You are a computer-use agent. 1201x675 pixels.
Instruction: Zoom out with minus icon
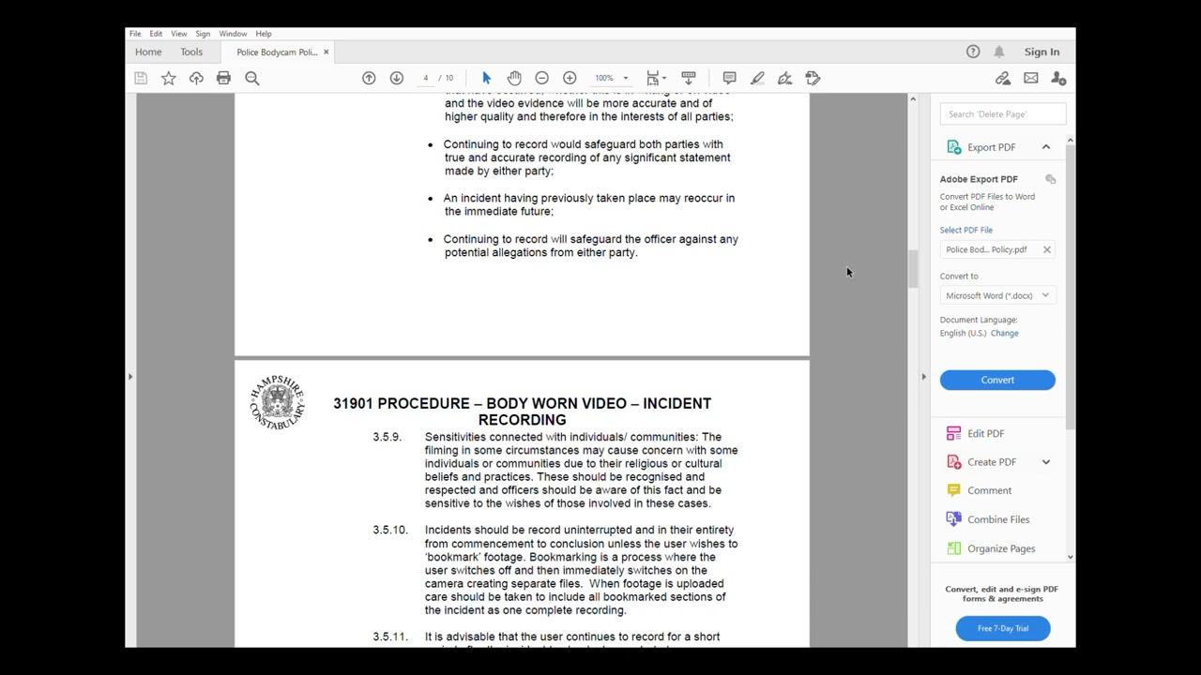pos(541,78)
